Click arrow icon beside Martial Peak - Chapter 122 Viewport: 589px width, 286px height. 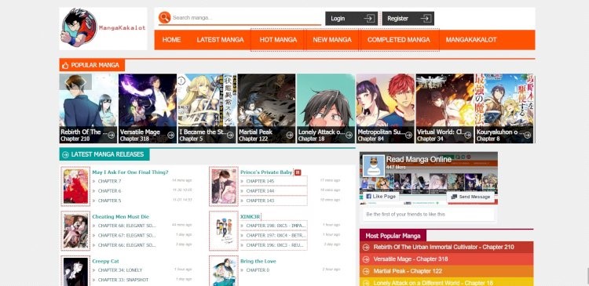366,271
